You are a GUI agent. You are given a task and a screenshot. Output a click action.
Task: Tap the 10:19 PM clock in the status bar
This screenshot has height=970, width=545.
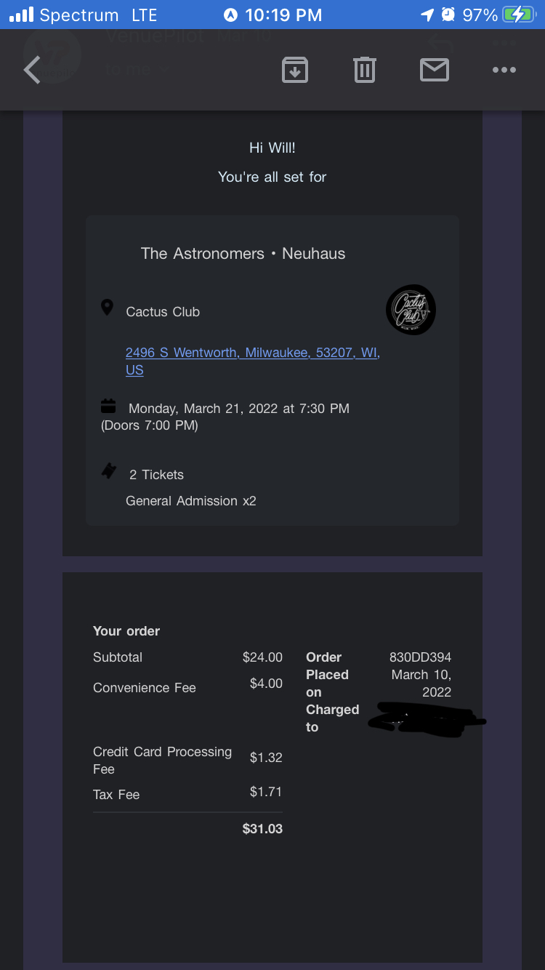(x=283, y=15)
